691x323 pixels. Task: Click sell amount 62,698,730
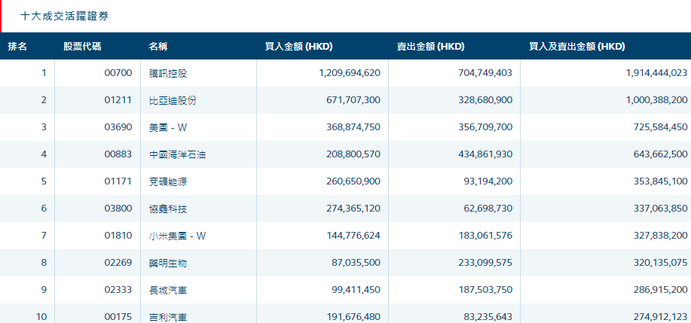pos(487,209)
